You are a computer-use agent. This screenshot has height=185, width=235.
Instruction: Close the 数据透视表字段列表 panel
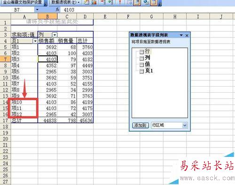tap(187, 36)
